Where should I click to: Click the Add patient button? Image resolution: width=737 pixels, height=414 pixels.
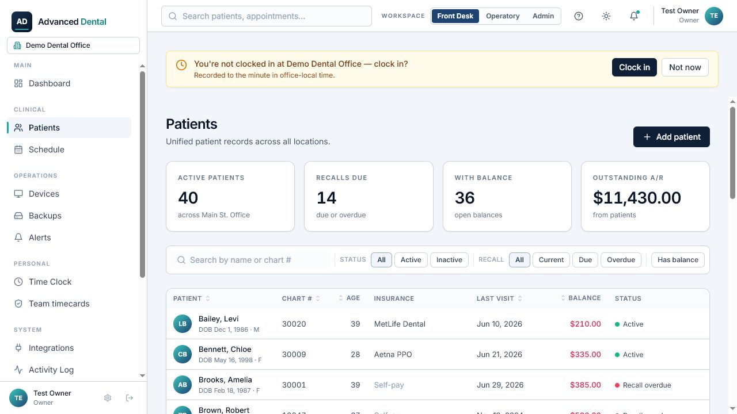(671, 137)
